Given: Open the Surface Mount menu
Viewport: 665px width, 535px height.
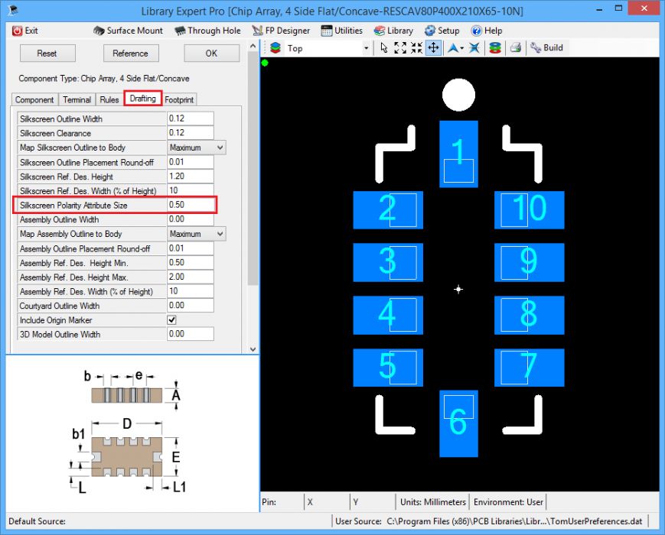Looking at the screenshot, I should tap(128, 31).
